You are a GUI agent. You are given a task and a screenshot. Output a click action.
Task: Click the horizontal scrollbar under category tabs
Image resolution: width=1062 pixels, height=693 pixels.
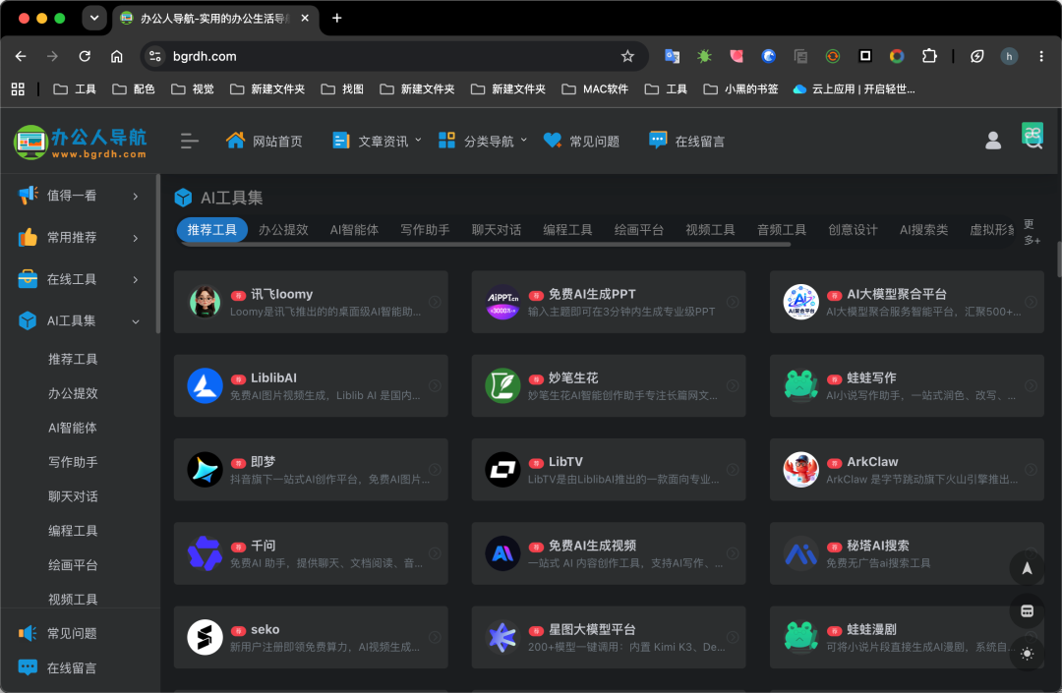pyautogui.click(x=484, y=245)
